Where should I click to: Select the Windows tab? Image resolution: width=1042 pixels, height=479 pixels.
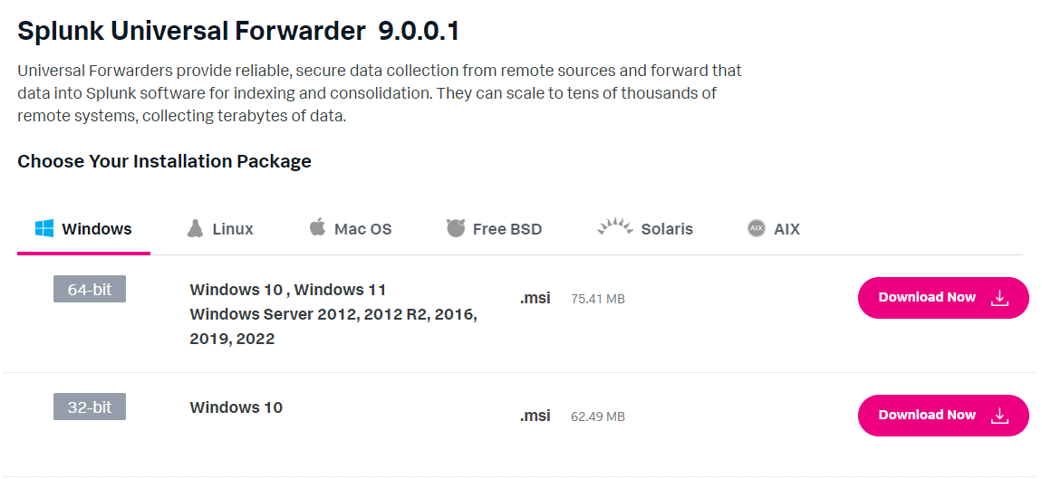[83, 229]
